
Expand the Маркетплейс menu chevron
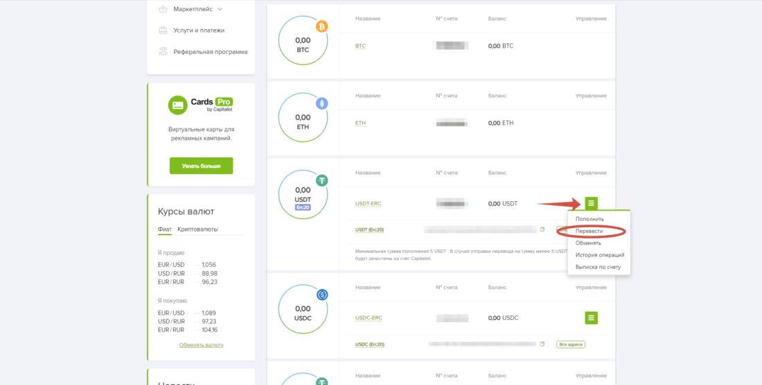point(220,9)
